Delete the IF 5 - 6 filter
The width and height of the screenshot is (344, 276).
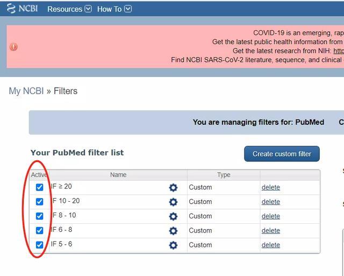[271, 245]
